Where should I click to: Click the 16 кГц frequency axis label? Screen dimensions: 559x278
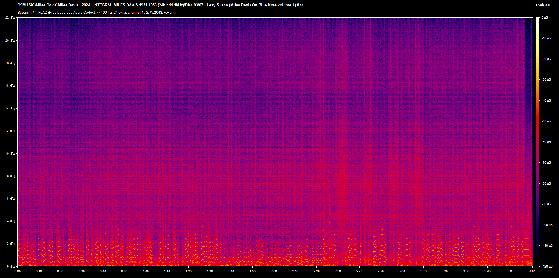(x=10, y=86)
